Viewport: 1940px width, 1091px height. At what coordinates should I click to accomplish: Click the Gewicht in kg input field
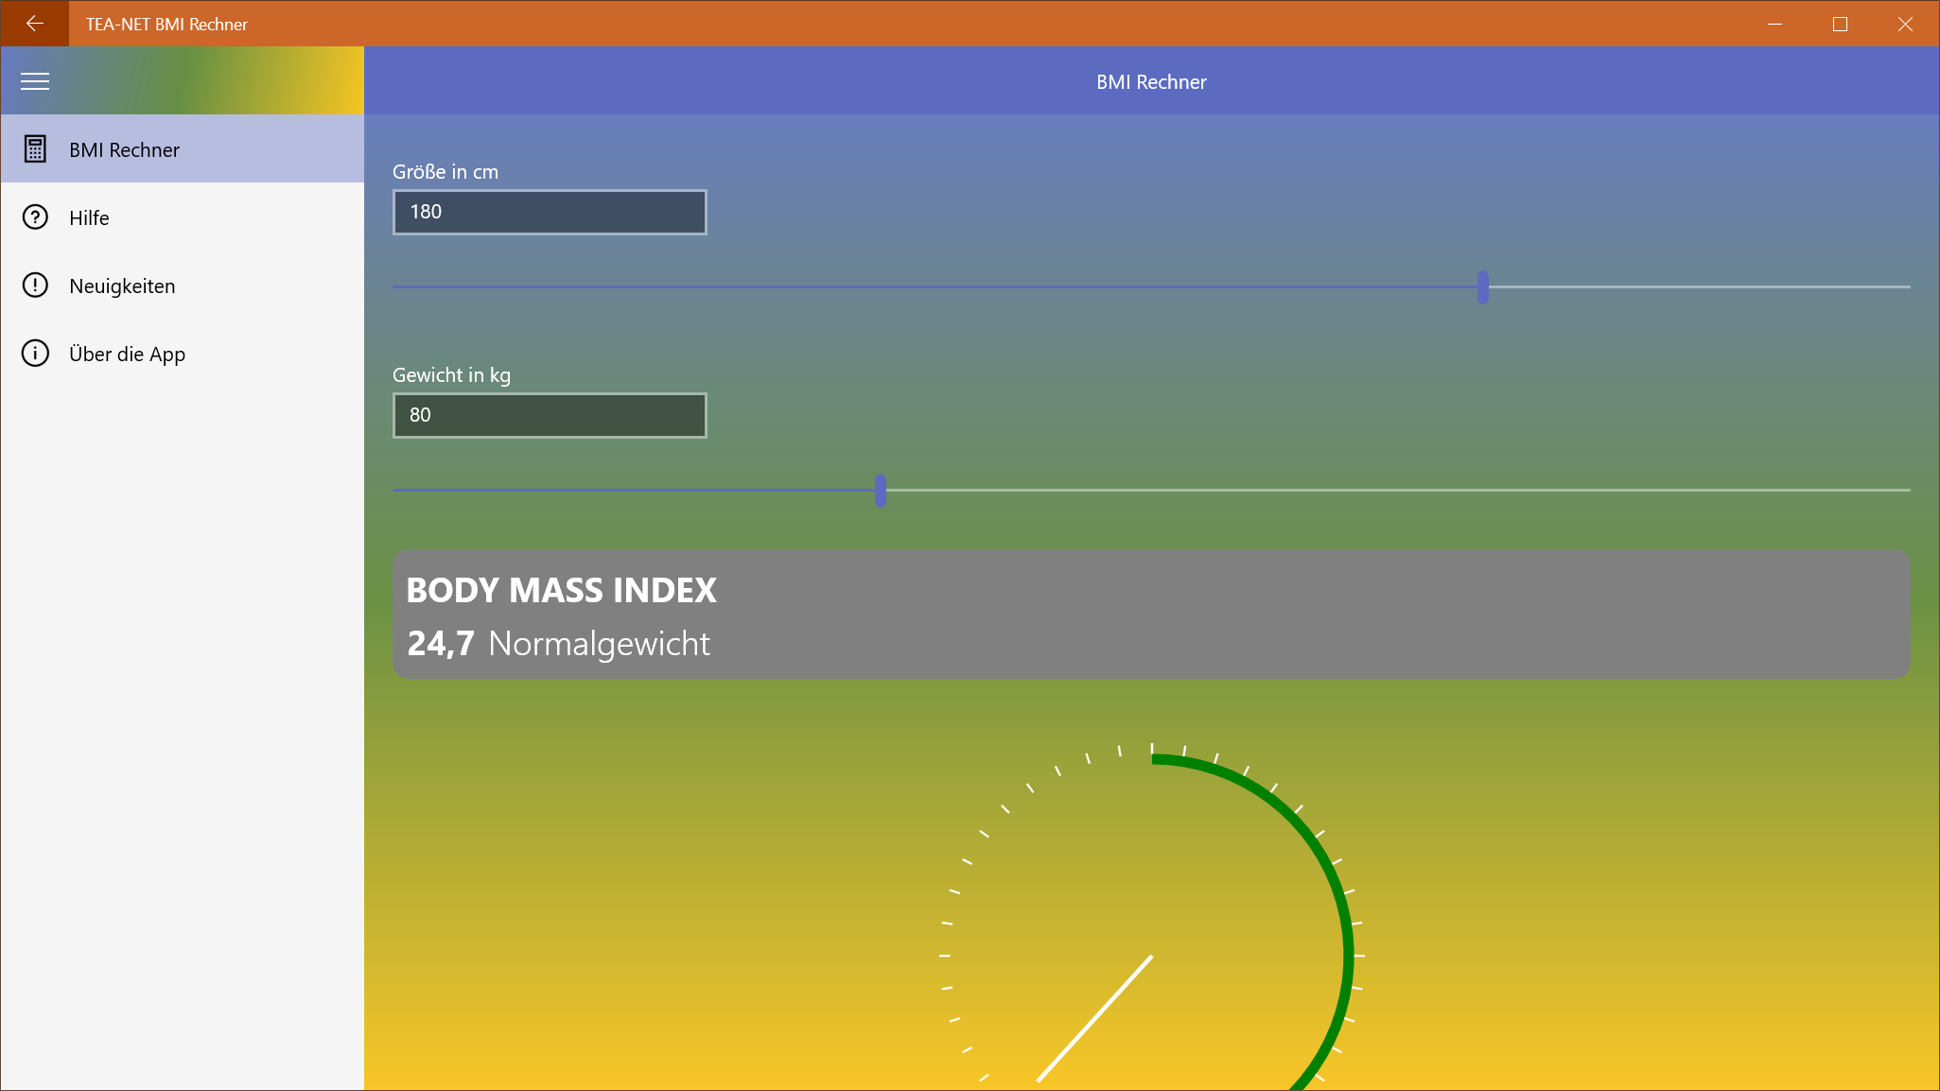point(549,415)
